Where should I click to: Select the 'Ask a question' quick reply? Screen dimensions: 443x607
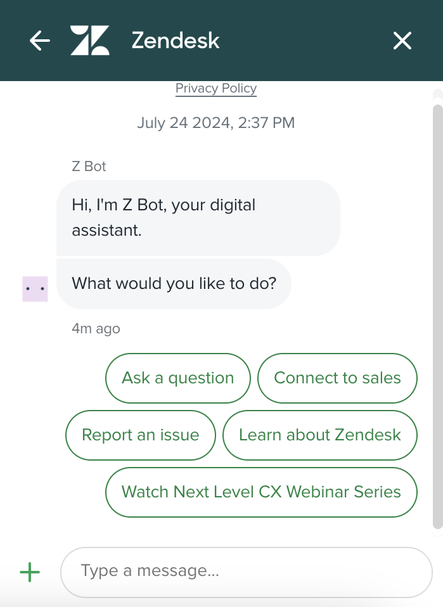tap(177, 378)
